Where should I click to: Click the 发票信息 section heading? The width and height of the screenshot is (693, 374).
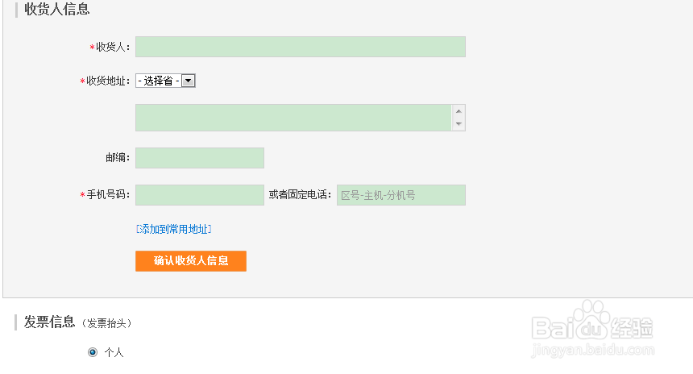49,322
